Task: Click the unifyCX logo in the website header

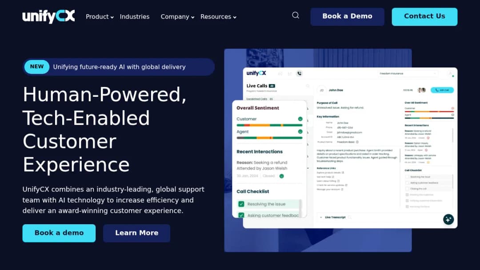Action: tap(48, 16)
